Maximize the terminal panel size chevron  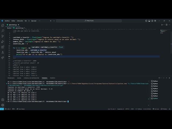point(167,78)
